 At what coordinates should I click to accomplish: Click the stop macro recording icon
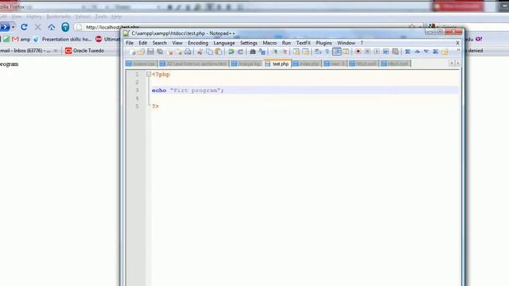[x=367, y=52]
